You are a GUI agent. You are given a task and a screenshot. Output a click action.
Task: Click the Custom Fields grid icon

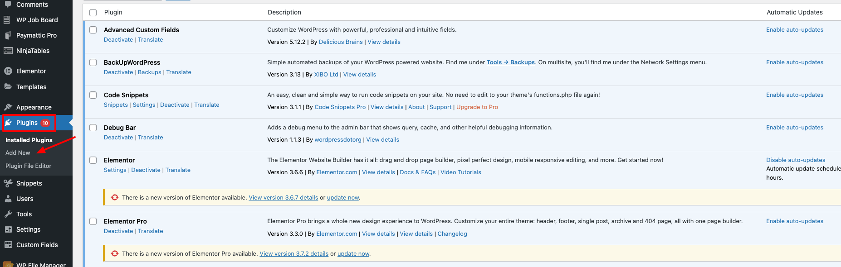coord(8,245)
